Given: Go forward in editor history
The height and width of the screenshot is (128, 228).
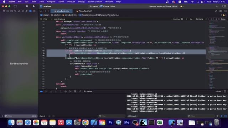Looking at the screenshot, I should click(48, 11).
